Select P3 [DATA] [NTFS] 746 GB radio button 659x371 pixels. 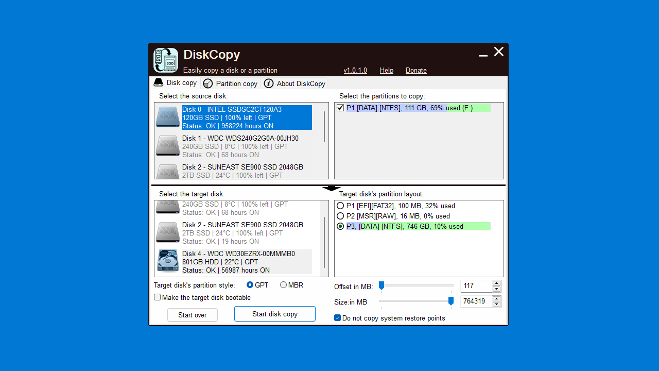tap(340, 226)
